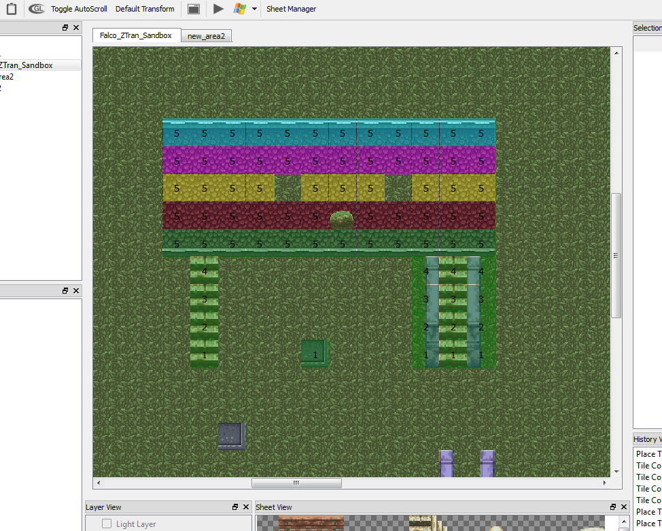This screenshot has height=531, width=662.
Task: Click the dark gray stone block tile
Action: pos(232,436)
